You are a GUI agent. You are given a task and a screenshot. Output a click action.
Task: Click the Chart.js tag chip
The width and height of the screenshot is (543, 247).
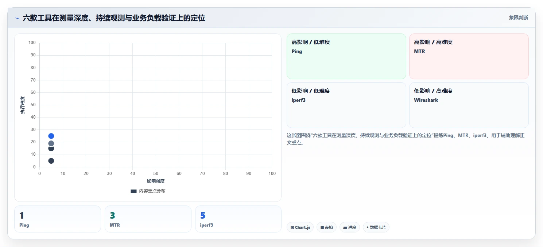tap(300, 227)
